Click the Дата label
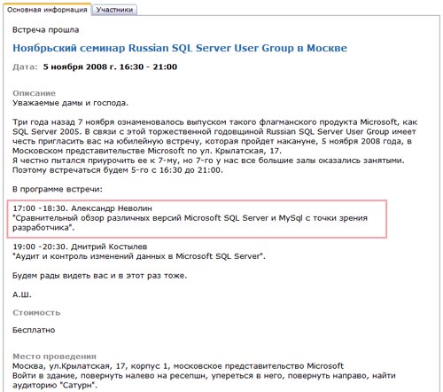The width and height of the screenshot is (443, 392). 25,67
